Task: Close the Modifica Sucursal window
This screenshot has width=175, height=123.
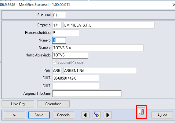Action: (173, 5)
